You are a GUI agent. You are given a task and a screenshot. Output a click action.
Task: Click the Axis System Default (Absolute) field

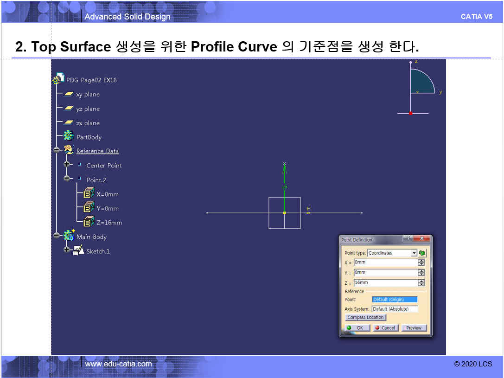(x=395, y=309)
